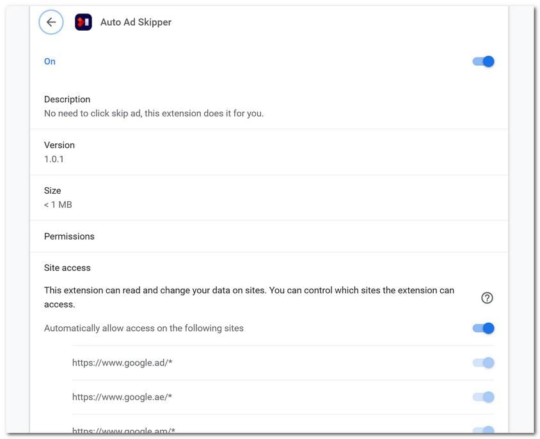Click the https://www.google.ad/* URL entry

coord(122,363)
